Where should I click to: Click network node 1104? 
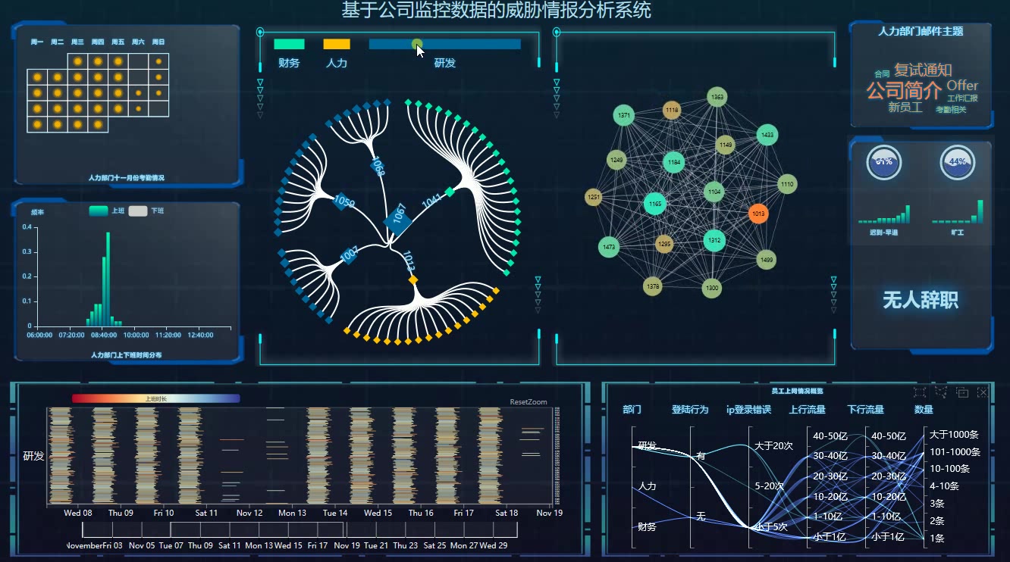click(714, 192)
